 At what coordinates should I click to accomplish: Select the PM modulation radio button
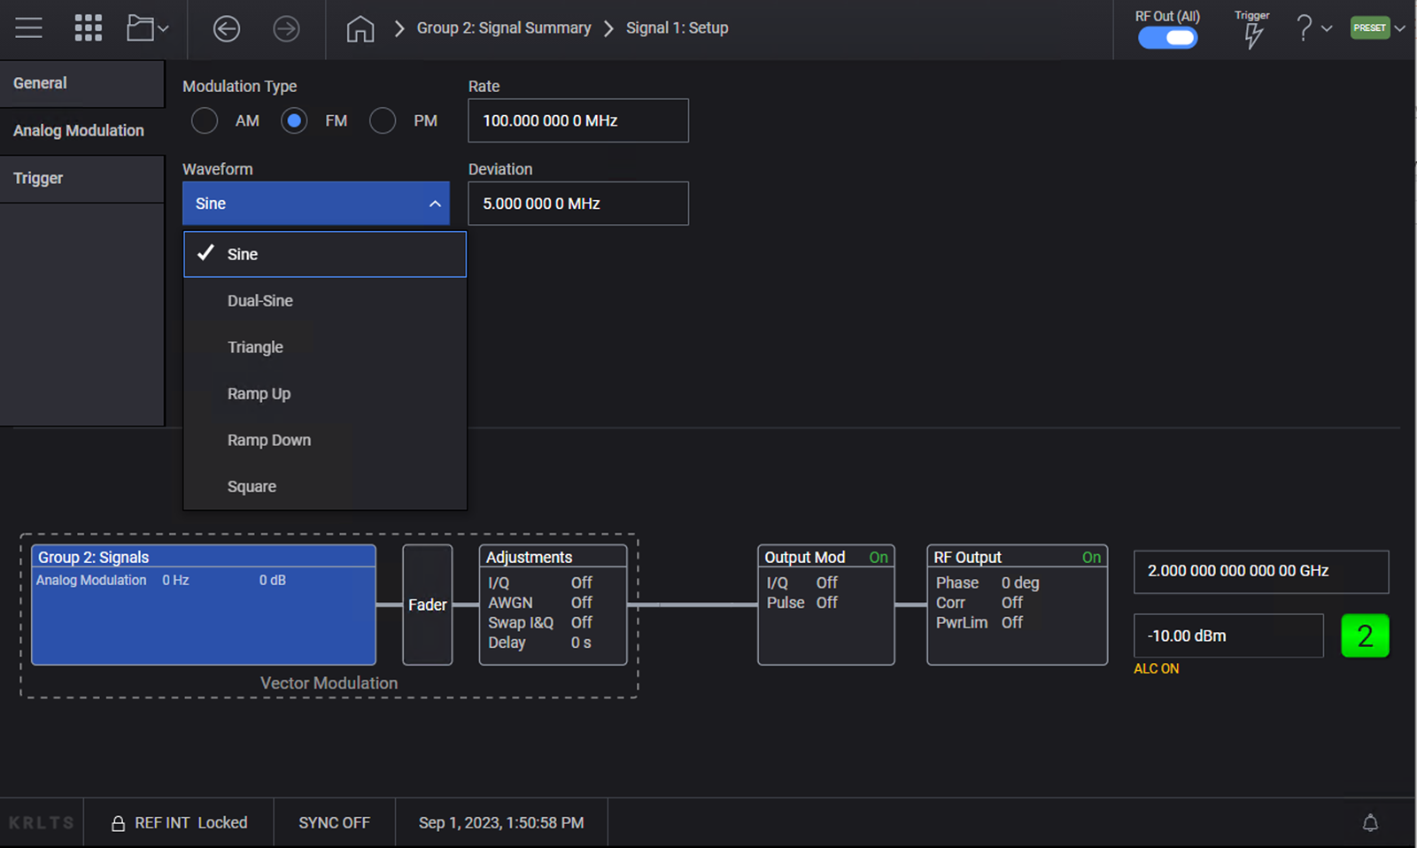[x=383, y=120]
